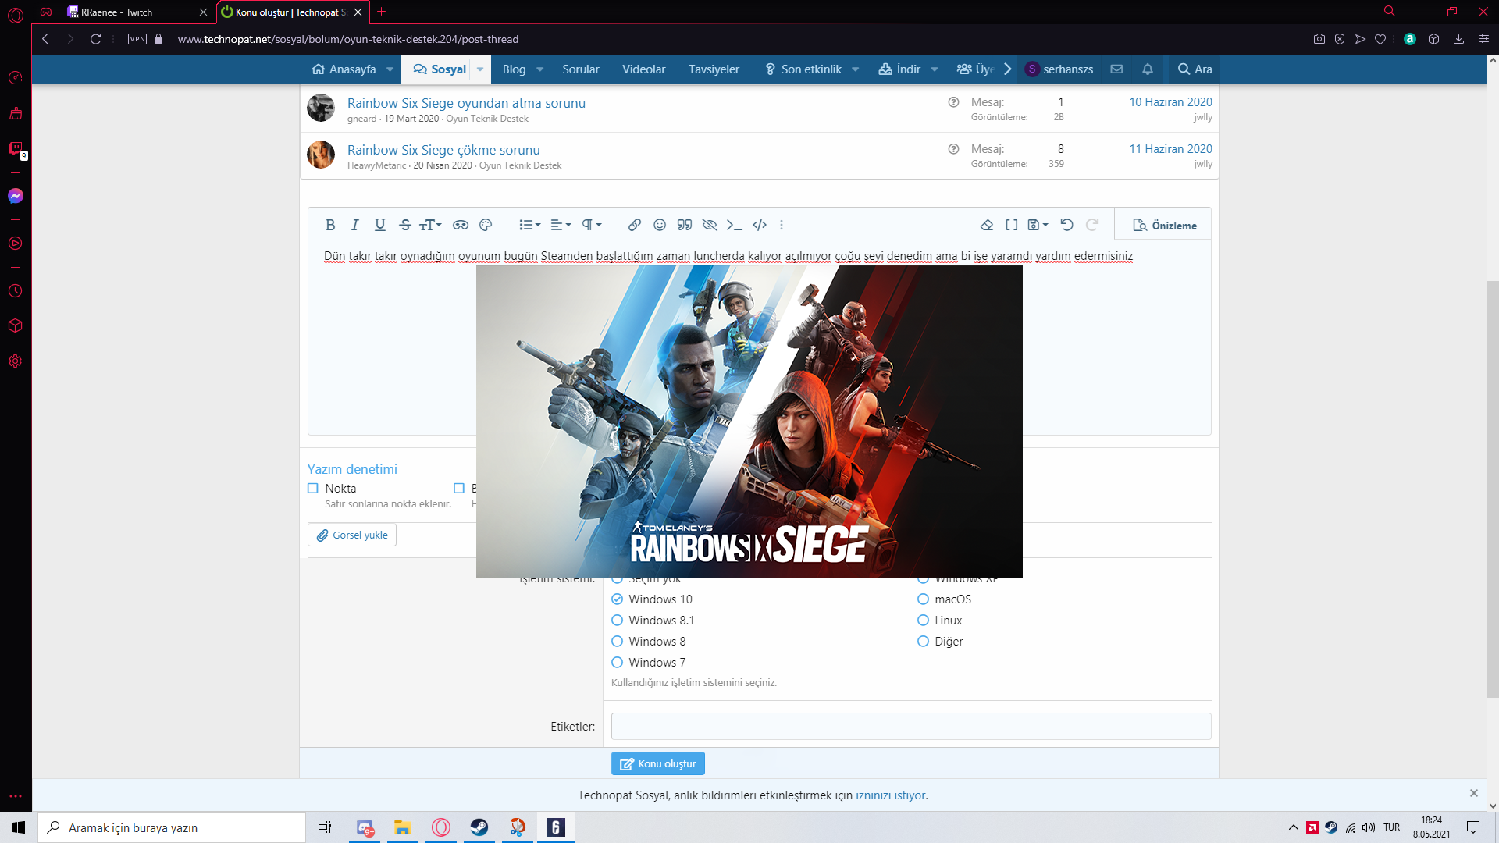
Task: Select Windows 8.1 operating system
Action: click(618, 621)
